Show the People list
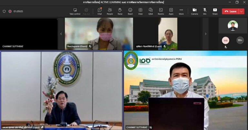 [110, 11]
